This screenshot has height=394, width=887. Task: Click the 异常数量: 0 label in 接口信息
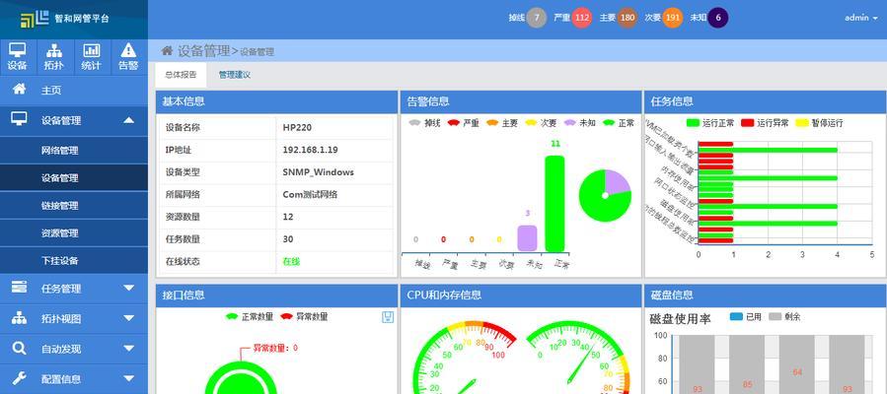[275, 348]
